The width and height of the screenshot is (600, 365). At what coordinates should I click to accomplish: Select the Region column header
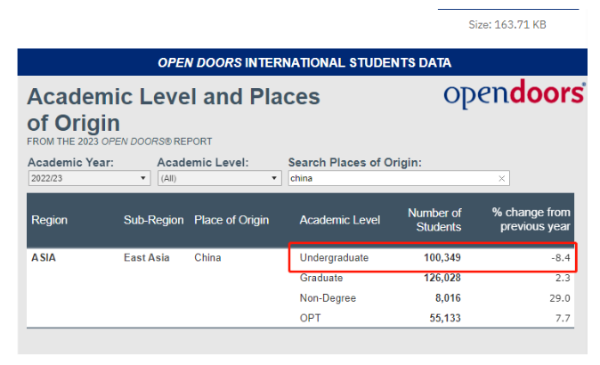49,220
